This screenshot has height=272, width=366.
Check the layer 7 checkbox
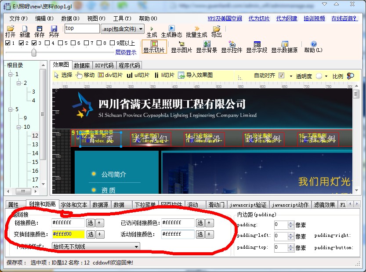pyautogui.click(x=86, y=43)
